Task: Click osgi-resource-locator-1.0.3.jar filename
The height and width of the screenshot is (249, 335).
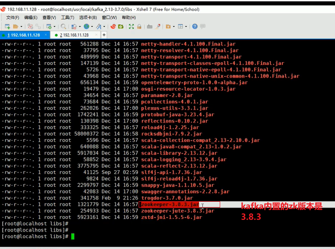Action: 188,89
